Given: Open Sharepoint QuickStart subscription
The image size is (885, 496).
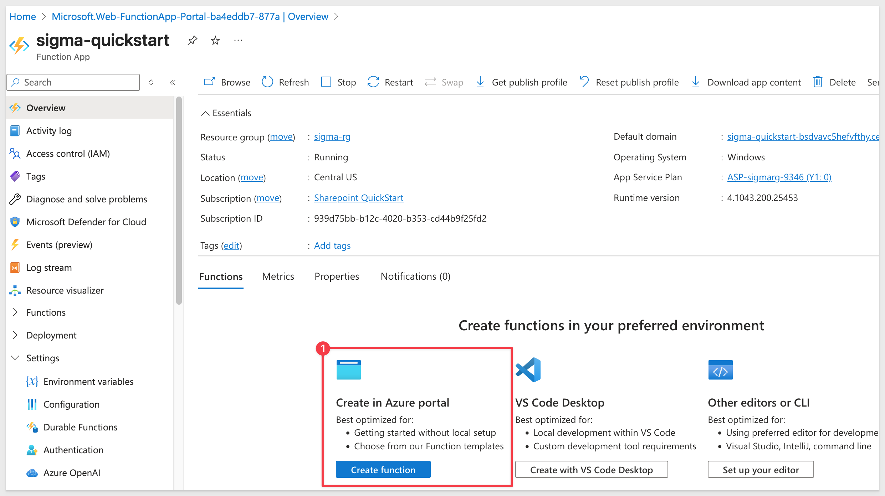Looking at the screenshot, I should click(359, 198).
